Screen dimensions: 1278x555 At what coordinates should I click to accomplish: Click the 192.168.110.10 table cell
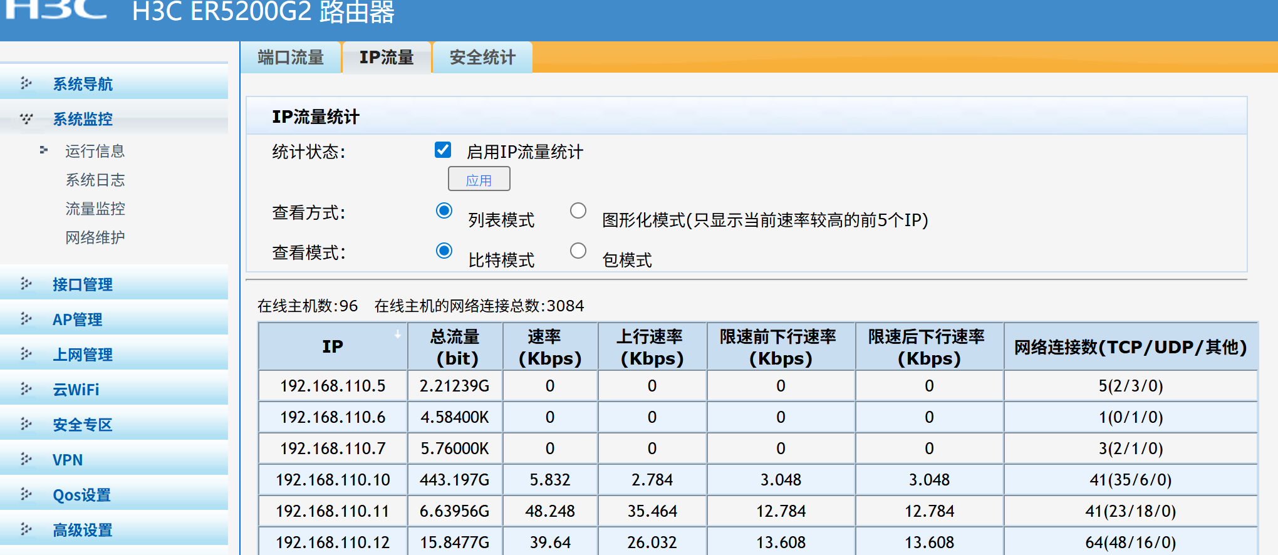[333, 480]
